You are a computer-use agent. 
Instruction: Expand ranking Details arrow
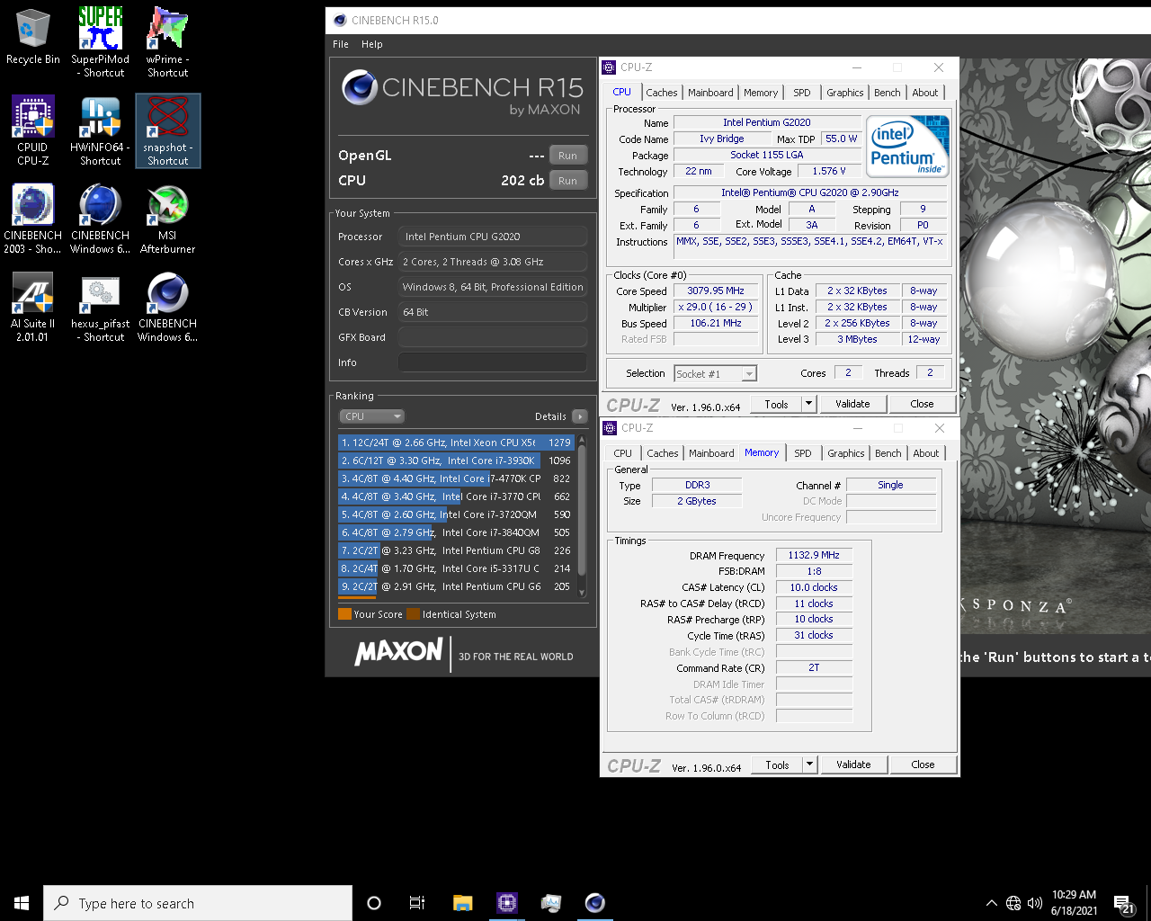coord(580,416)
